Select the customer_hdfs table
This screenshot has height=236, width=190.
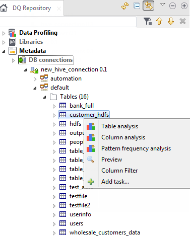point(89,115)
